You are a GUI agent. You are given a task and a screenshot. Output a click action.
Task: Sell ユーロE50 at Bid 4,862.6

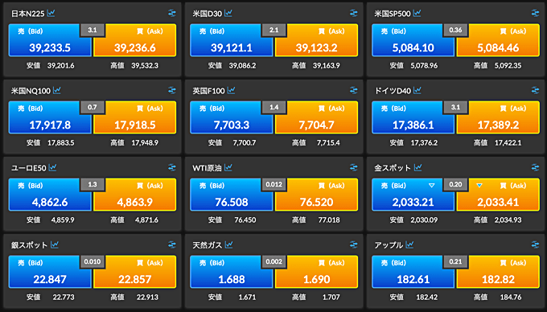[50, 195]
